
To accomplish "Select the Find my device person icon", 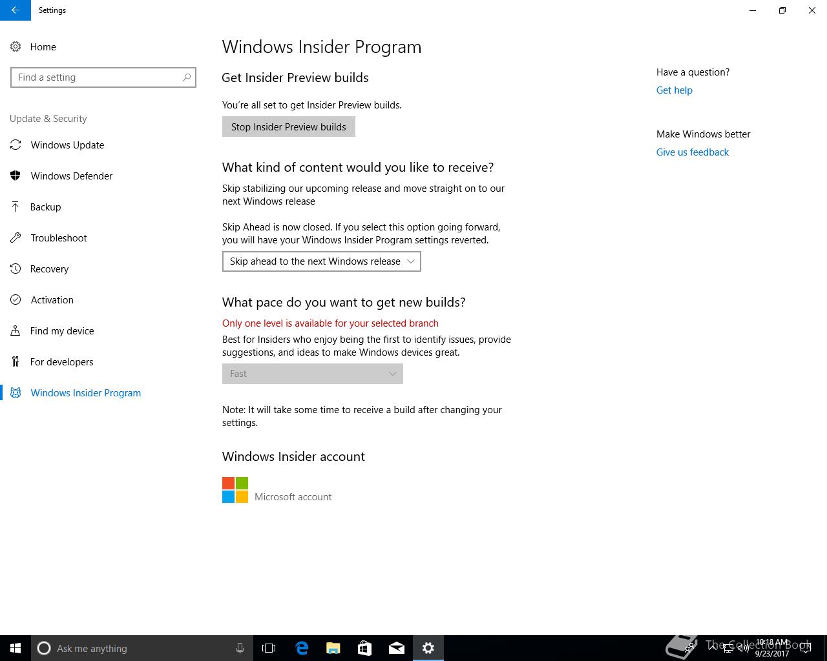I will click(16, 330).
